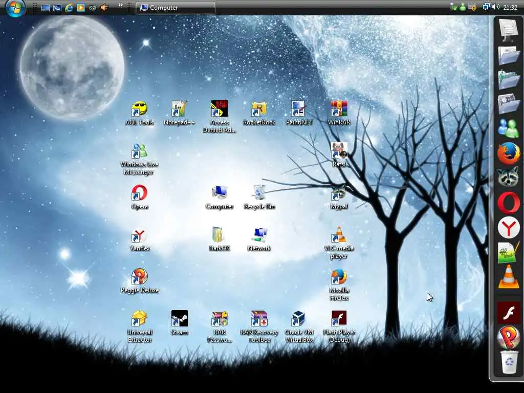Launch Firefox from the RocketDock

[509, 153]
